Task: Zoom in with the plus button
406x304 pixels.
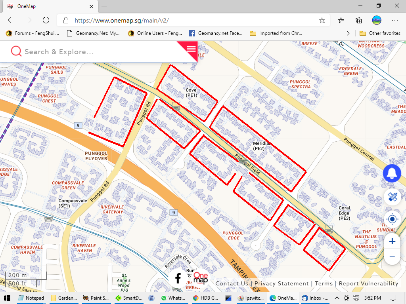Action: [392, 241]
